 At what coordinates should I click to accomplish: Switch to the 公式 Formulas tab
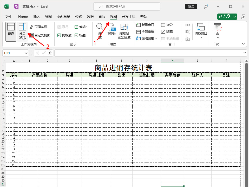coord(78,17)
